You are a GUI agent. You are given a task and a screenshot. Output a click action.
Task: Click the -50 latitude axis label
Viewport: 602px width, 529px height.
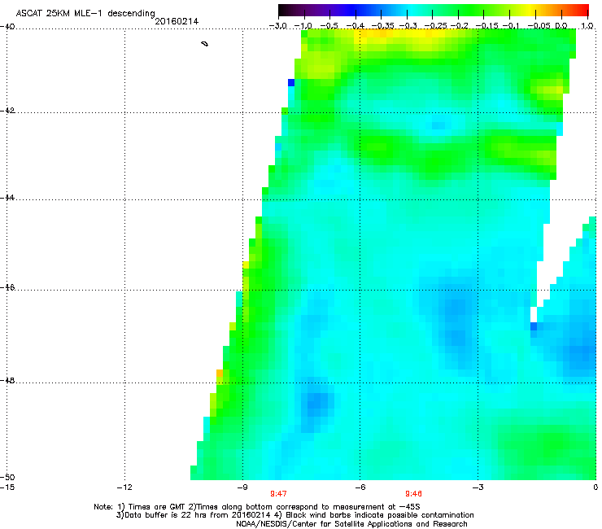[x=7, y=477]
